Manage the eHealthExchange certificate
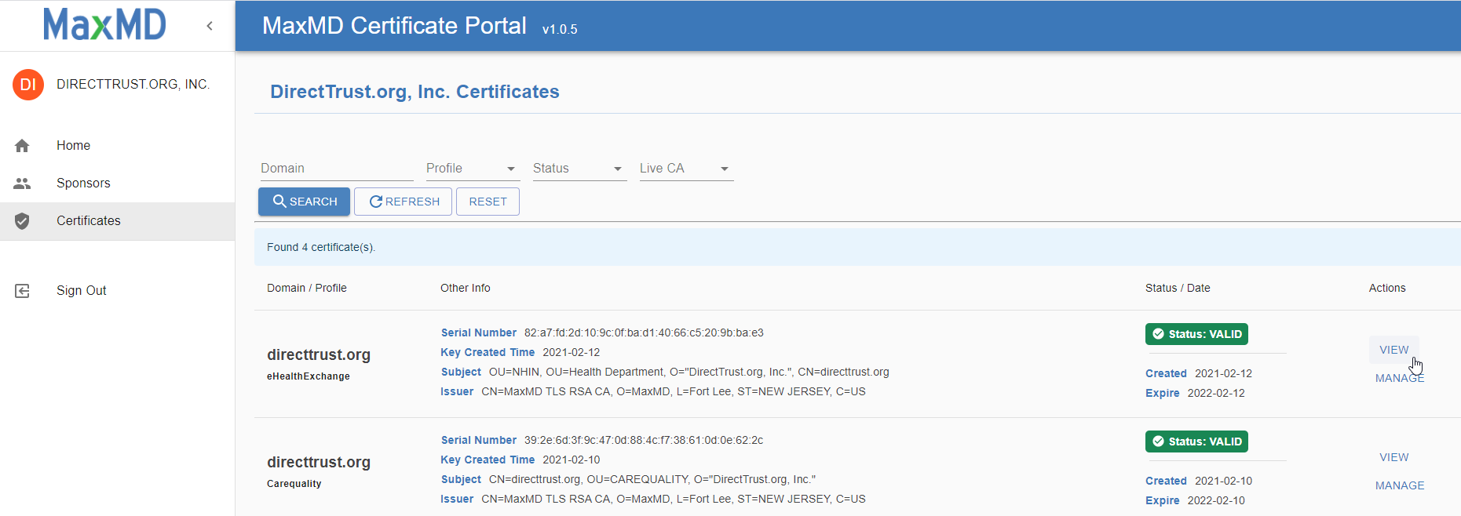 pos(1399,378)
